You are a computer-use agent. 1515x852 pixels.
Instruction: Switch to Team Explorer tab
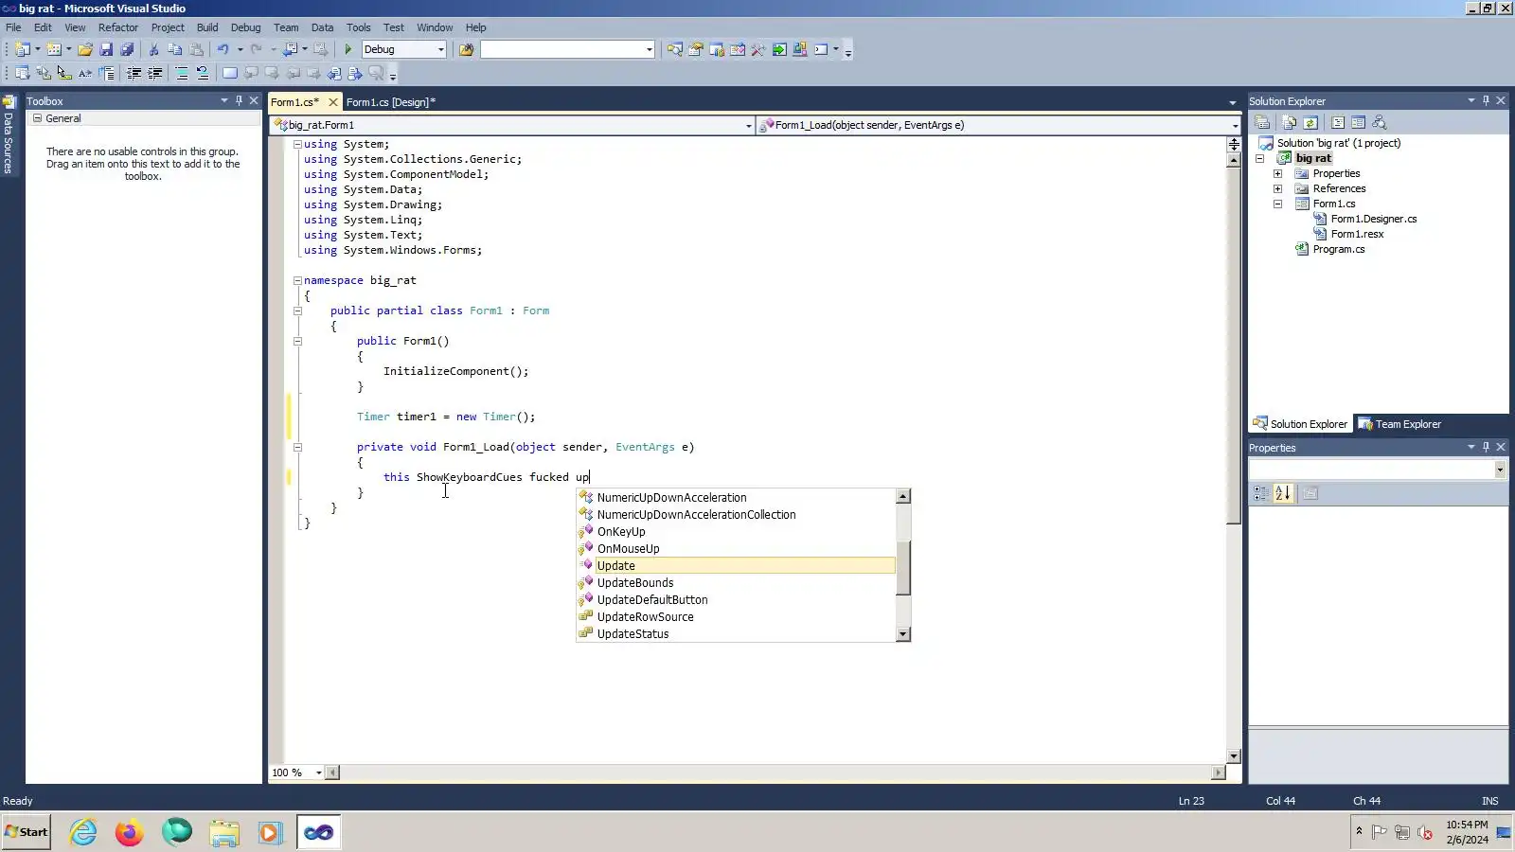pyautogui.click(x=1399, y=424)
